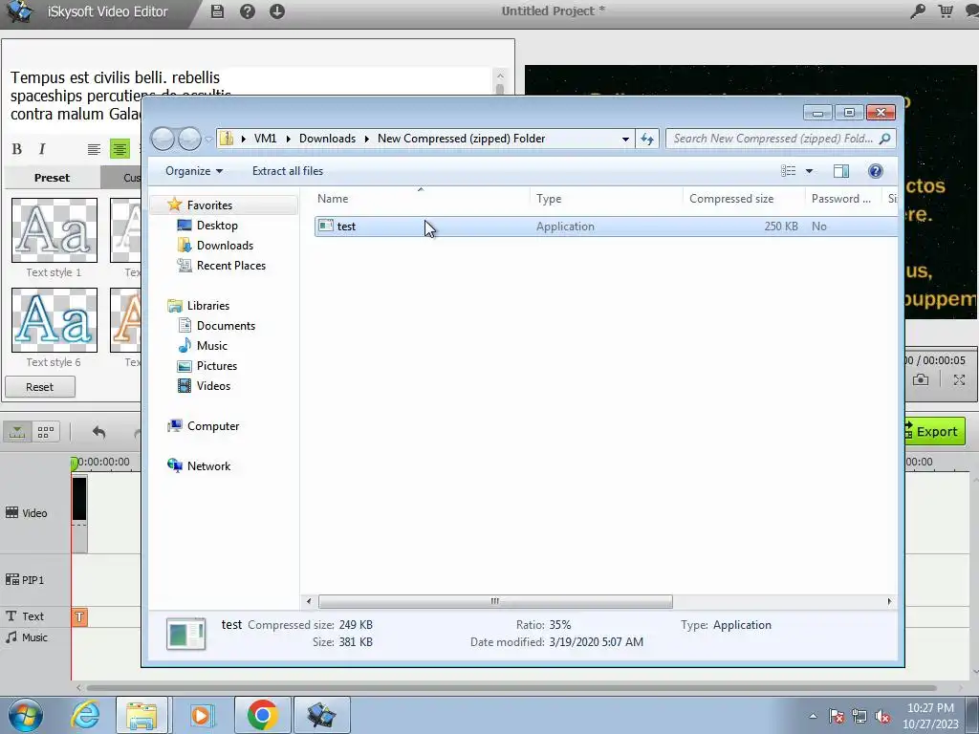Screen dimensions: 979x734
Task: Switch to timeline view mode
Action: tap(17, 432)
